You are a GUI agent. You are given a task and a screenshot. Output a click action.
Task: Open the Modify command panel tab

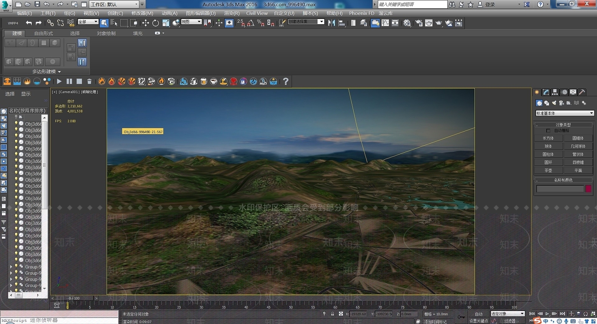[546, 92]
